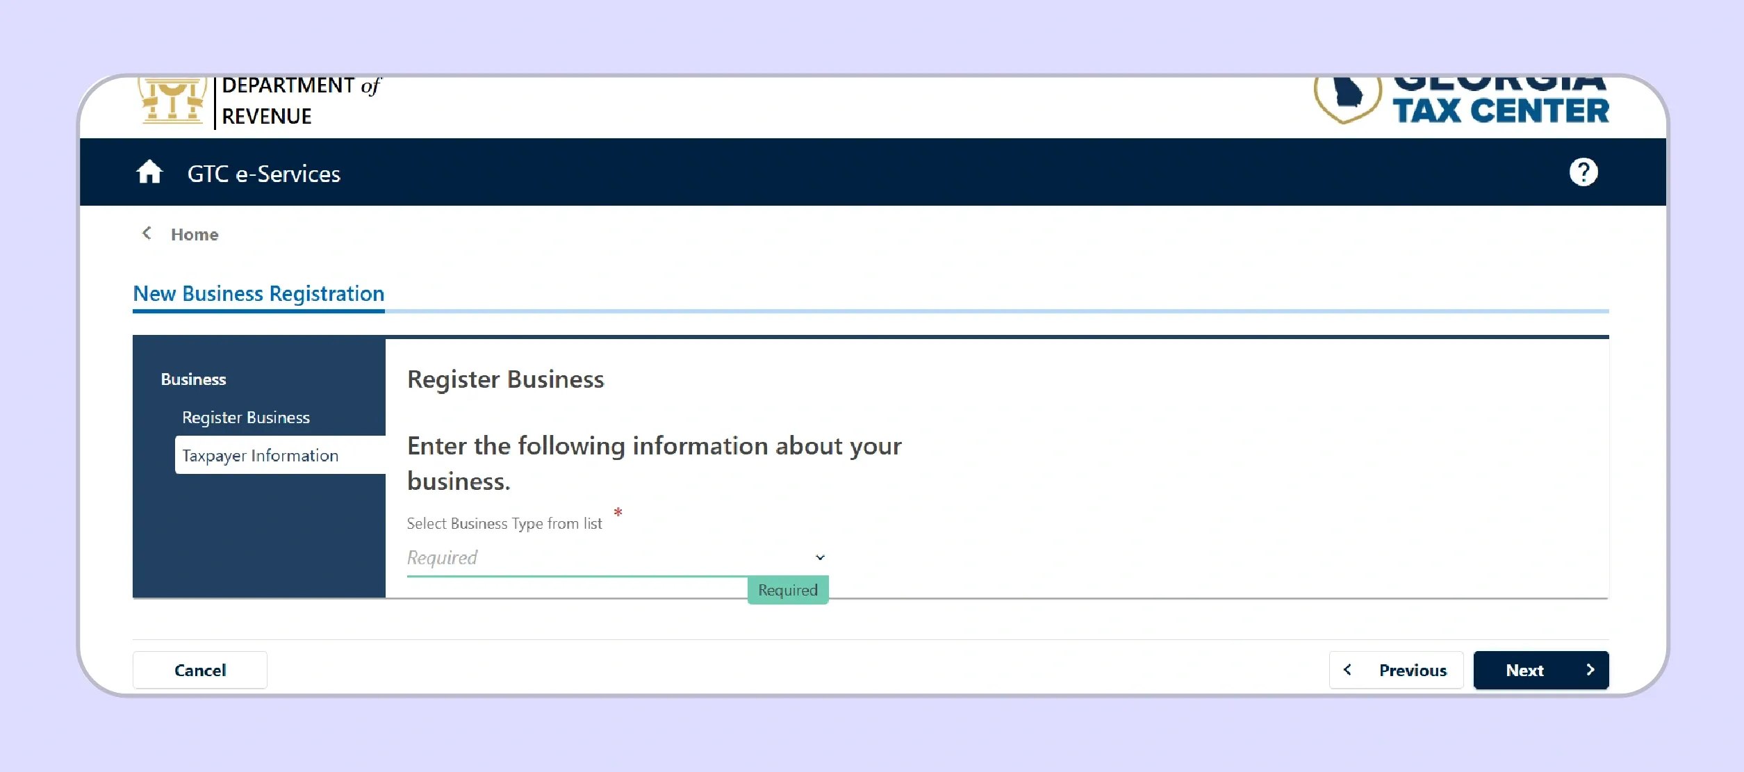Open Register Business step in sidebar
1744x772 pixels.
coord(246,418)
